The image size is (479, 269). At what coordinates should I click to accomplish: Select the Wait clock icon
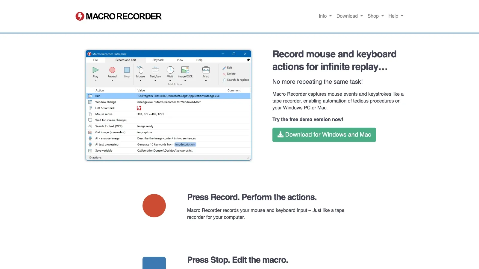click(x=170, y=70)
